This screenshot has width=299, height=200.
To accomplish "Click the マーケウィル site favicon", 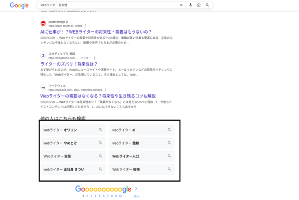I will [x=43, y=88].
